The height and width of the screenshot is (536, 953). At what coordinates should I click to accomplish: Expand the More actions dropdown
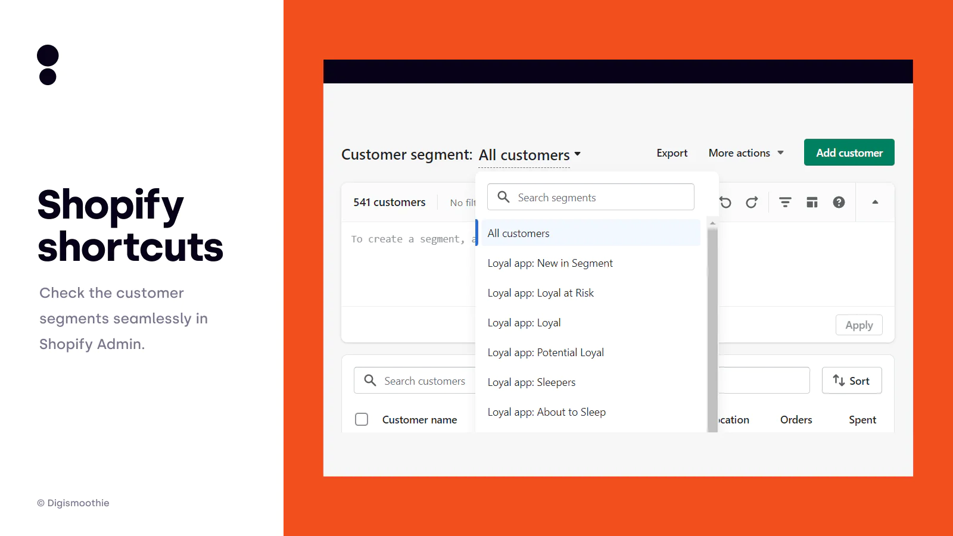pos(746,153)
